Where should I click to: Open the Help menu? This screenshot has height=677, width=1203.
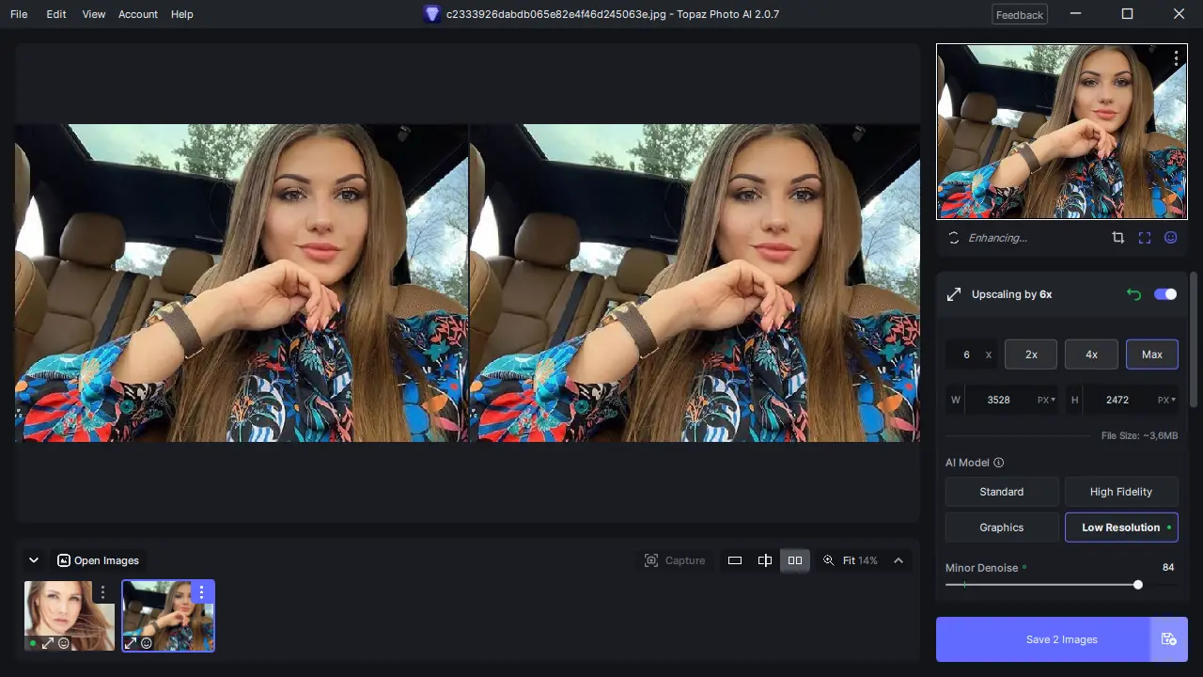point(182,14)
